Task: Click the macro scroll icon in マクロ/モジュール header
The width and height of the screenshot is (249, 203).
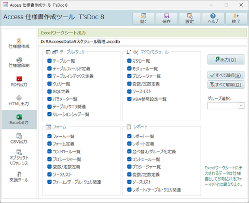Action: (129, 52)
